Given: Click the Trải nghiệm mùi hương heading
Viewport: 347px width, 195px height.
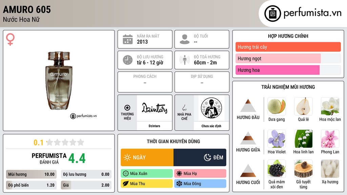Looking at the screenshot, I should [x=288, y=87].
